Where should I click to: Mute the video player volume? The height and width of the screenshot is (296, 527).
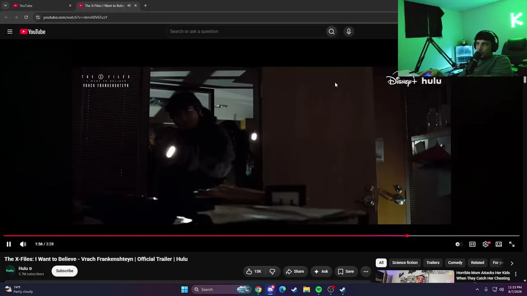23,244
